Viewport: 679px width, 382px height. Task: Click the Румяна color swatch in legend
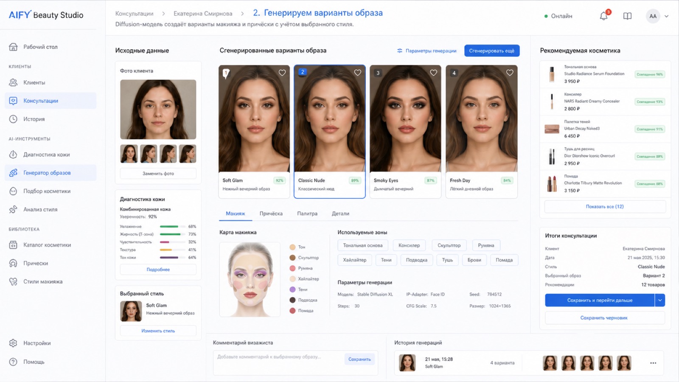[292, 268]
